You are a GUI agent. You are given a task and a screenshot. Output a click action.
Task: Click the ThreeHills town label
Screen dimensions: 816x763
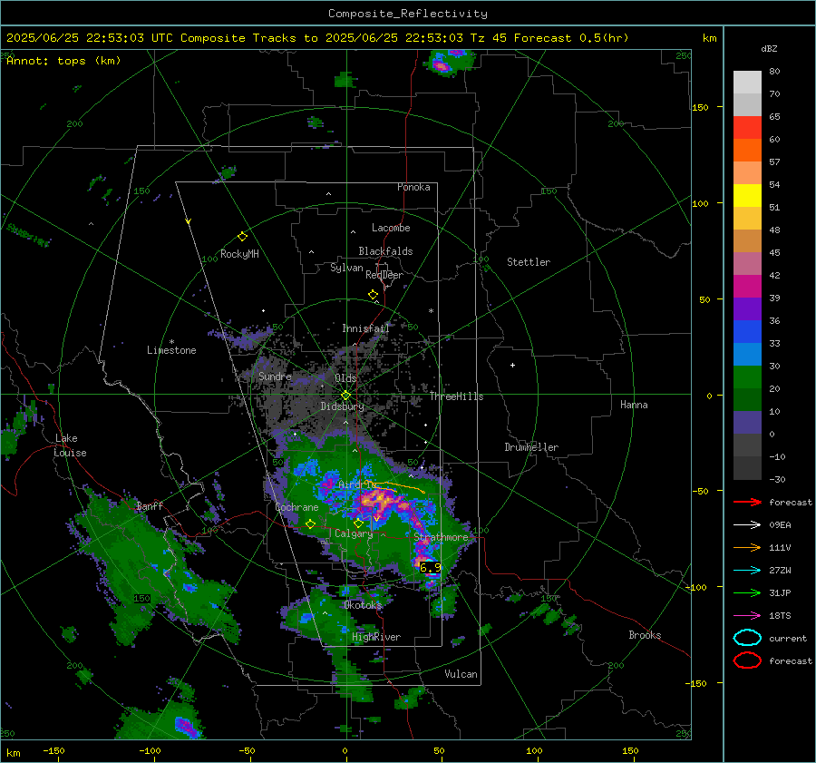coord(456,396)
